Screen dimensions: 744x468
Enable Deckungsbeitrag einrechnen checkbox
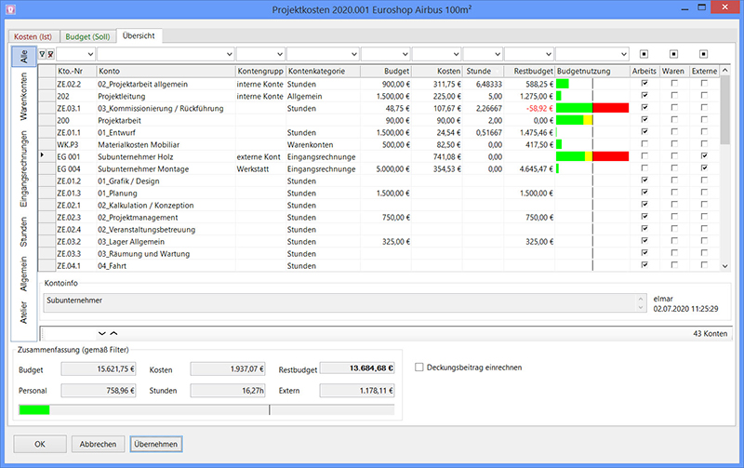(419, 368)
